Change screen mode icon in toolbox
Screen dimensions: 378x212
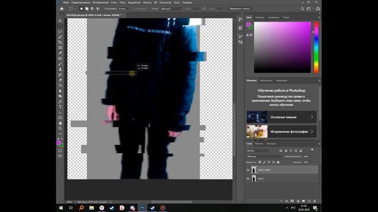(x=60, y=156)
